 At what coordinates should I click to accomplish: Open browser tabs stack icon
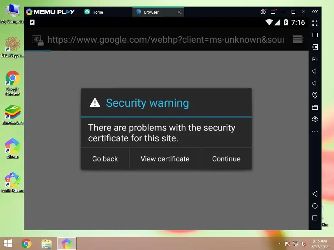tap(298, 39)
